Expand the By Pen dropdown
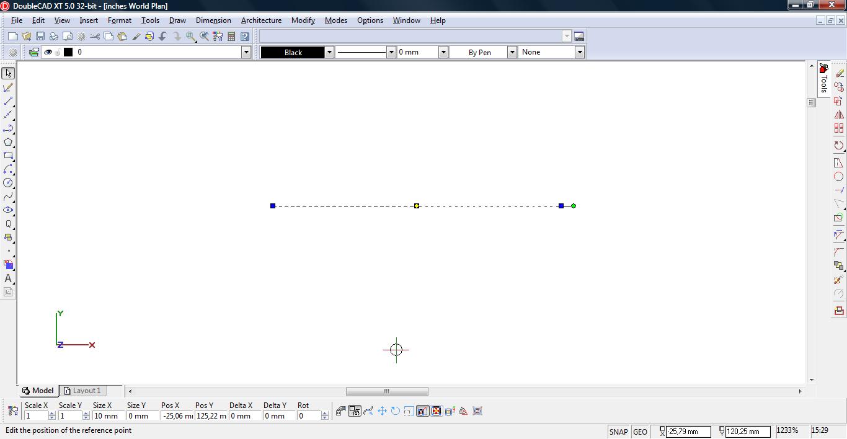The width and height of the screenshot is (847, 439). pos(512,52)
